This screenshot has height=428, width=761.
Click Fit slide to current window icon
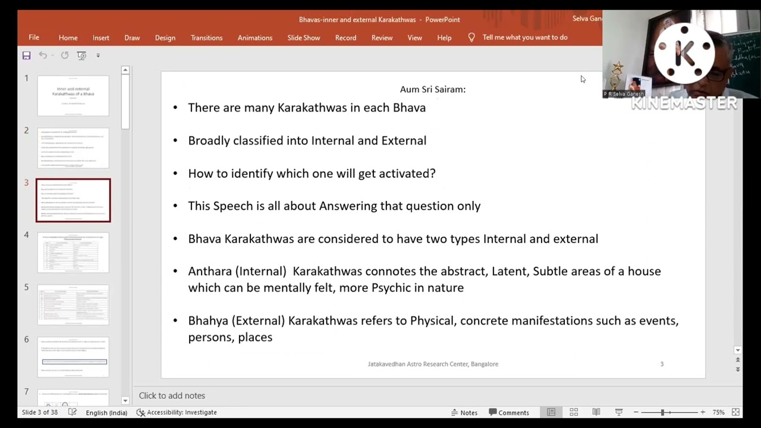(x=735, y=412)
